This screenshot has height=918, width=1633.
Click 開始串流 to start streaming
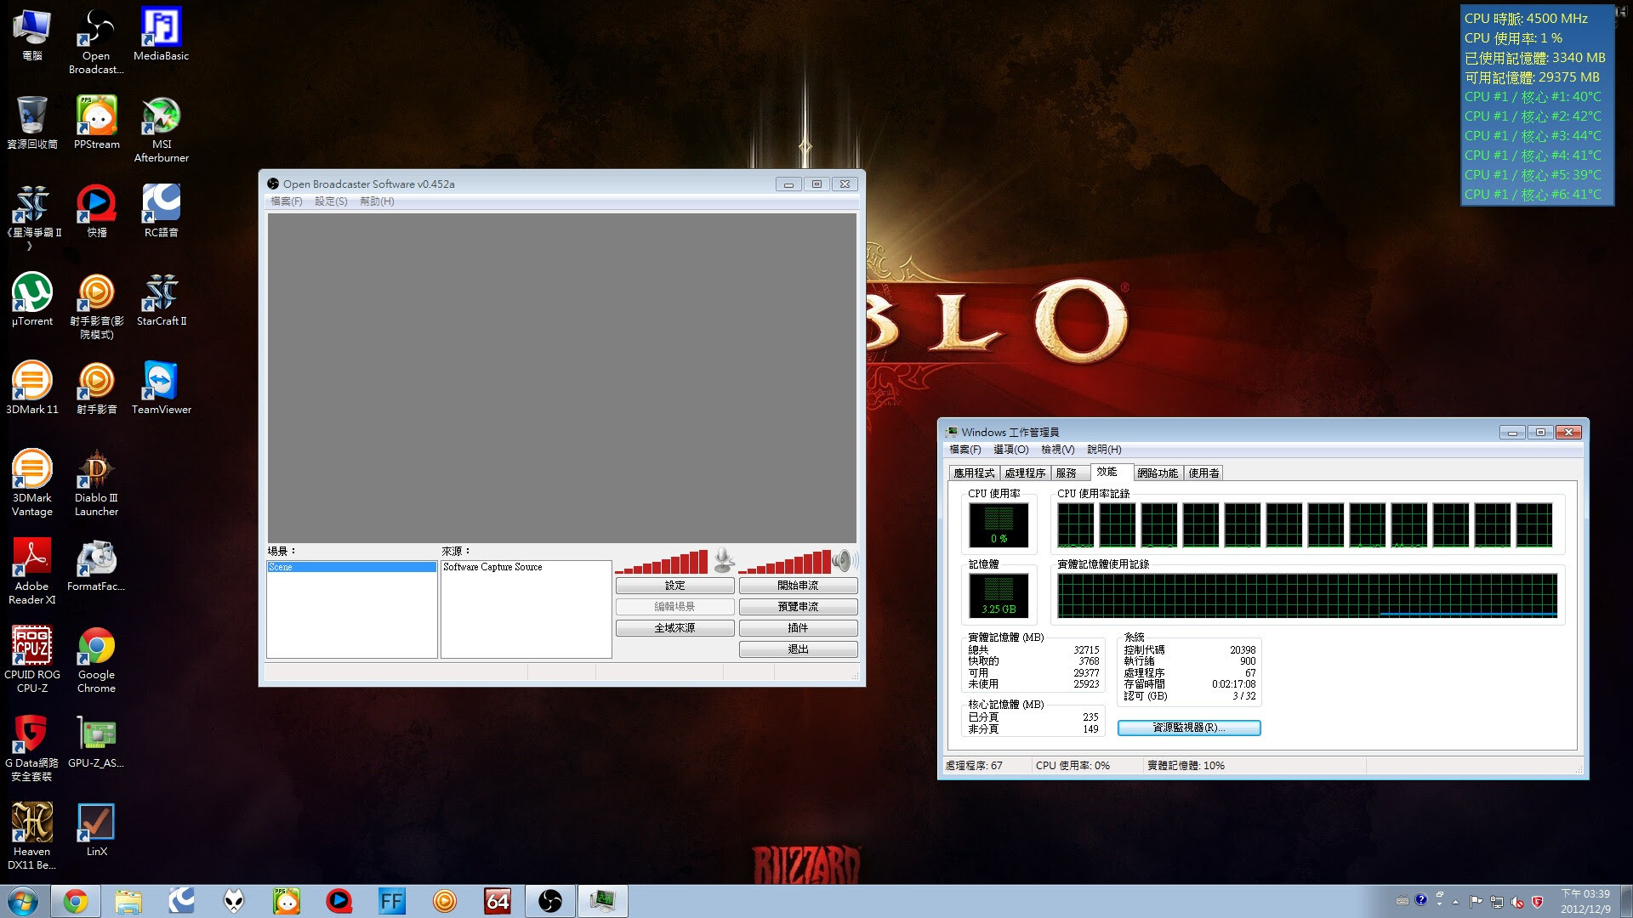[x=798, y=586]
